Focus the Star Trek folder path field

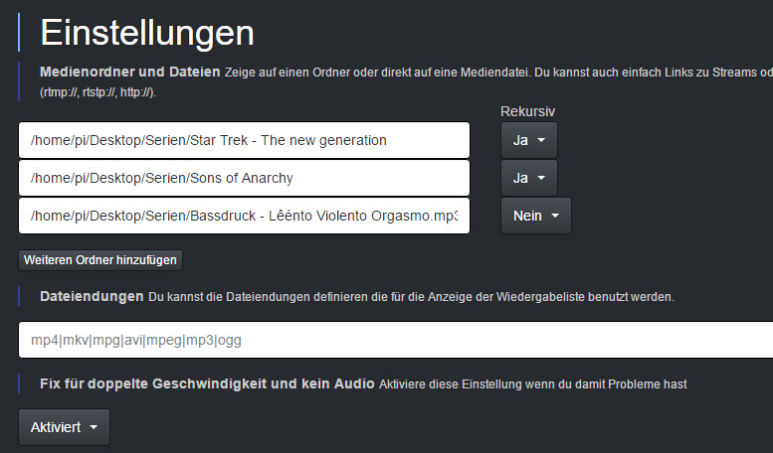(x=244, y=140)
